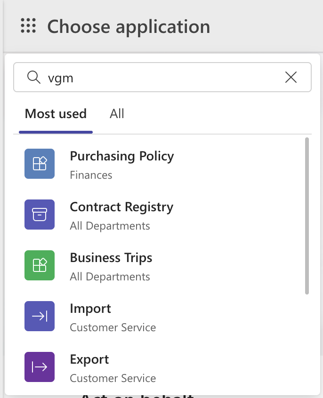This screenshot has height=398, width=323.
Task: Click the search magnifier icon
Action: pos(33,77)
